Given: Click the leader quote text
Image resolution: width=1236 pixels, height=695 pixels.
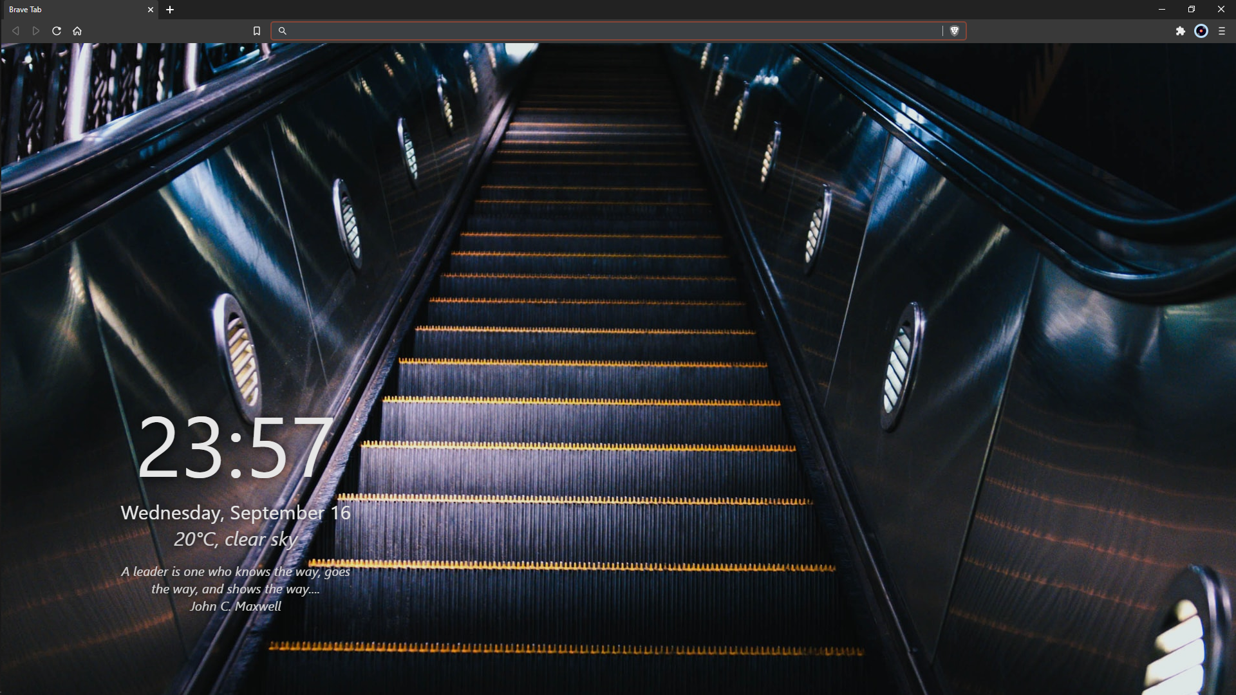Looking at the screenshot, I should pyautogui.click(x=236, y=580).
